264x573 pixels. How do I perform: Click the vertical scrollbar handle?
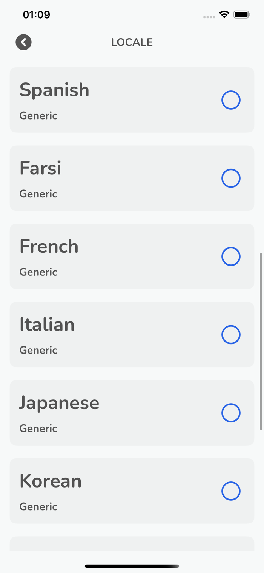pyautogui.click(x=261, y=341)
